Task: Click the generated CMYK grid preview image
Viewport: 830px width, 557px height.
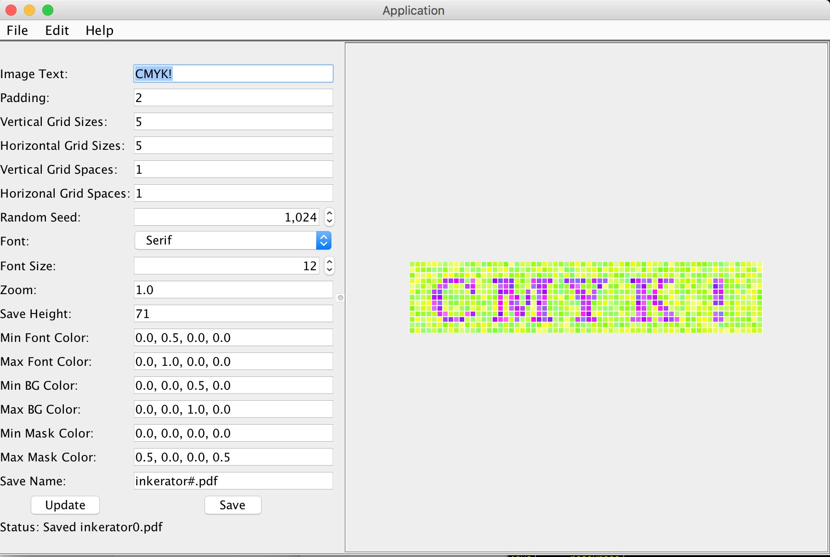Action: (586, 297)
